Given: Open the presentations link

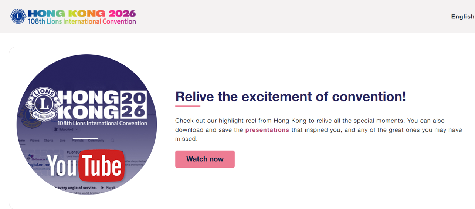Looking at the screenshot, I should [267, 130].
